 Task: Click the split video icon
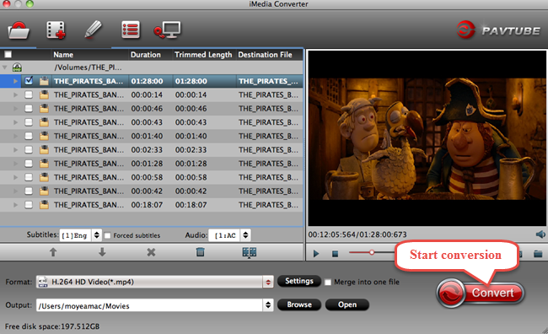250,252
